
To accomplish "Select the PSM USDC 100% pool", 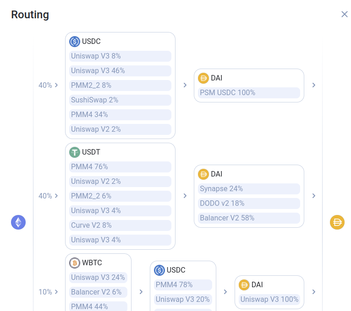I will tap(249, 93).
